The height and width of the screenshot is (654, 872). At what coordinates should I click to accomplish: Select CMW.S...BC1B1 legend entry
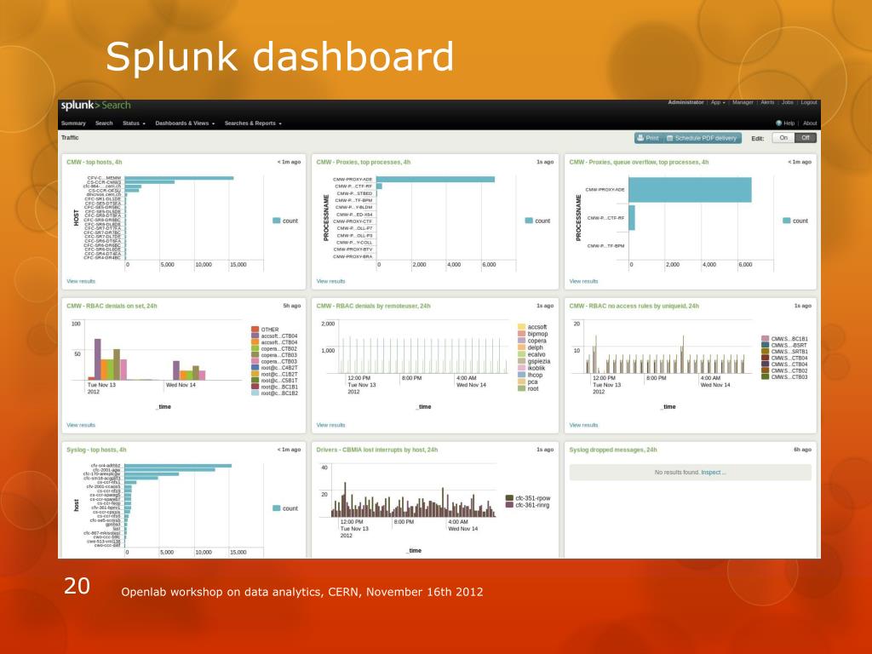(x=784, y=339)
